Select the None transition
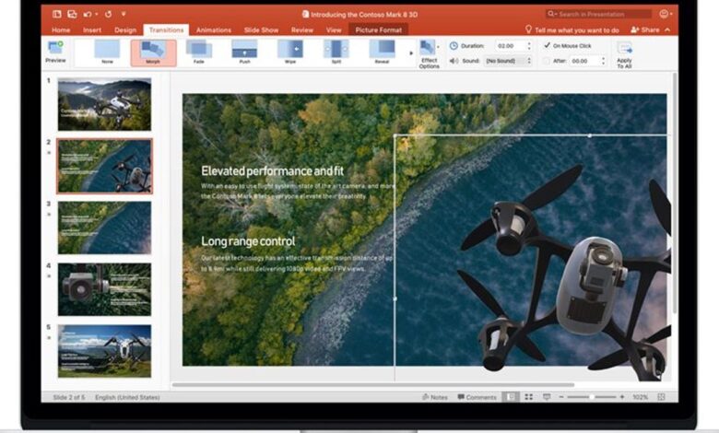This screenshot has height=433, width=719. [x=107, y=52]
